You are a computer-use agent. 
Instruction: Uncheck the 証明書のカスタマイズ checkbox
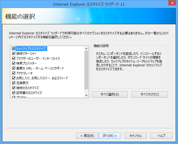tap(14, 93)
